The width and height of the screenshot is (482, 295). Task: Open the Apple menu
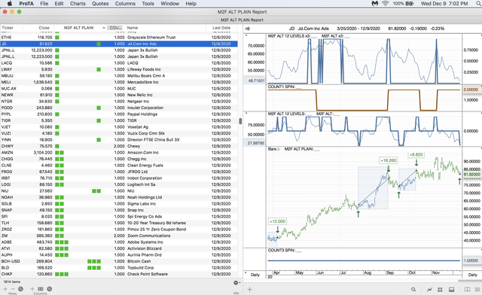pos(10,4)
